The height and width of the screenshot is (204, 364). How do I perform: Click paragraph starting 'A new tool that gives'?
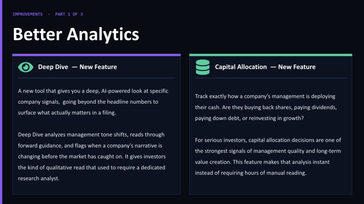point(93,102)
